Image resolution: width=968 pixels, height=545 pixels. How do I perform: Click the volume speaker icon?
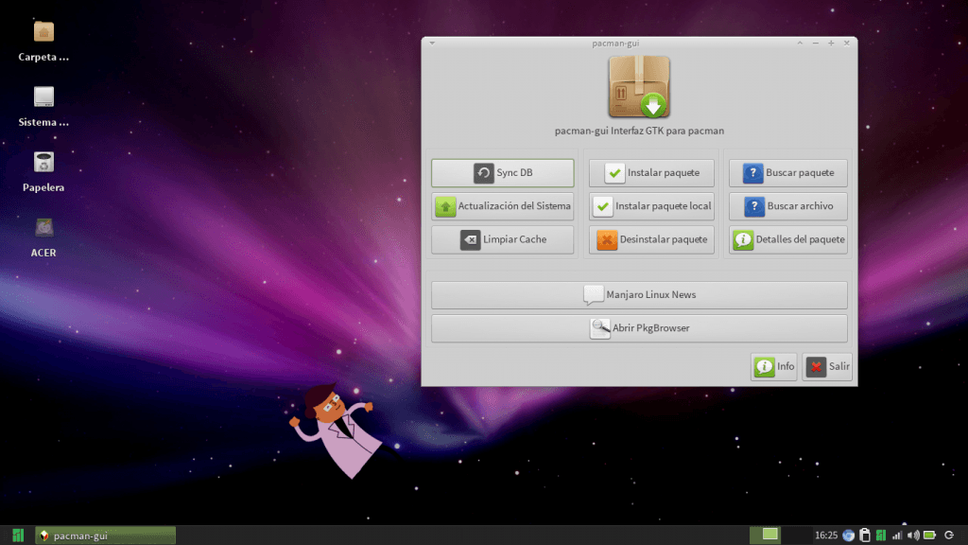tap(913, 536)
